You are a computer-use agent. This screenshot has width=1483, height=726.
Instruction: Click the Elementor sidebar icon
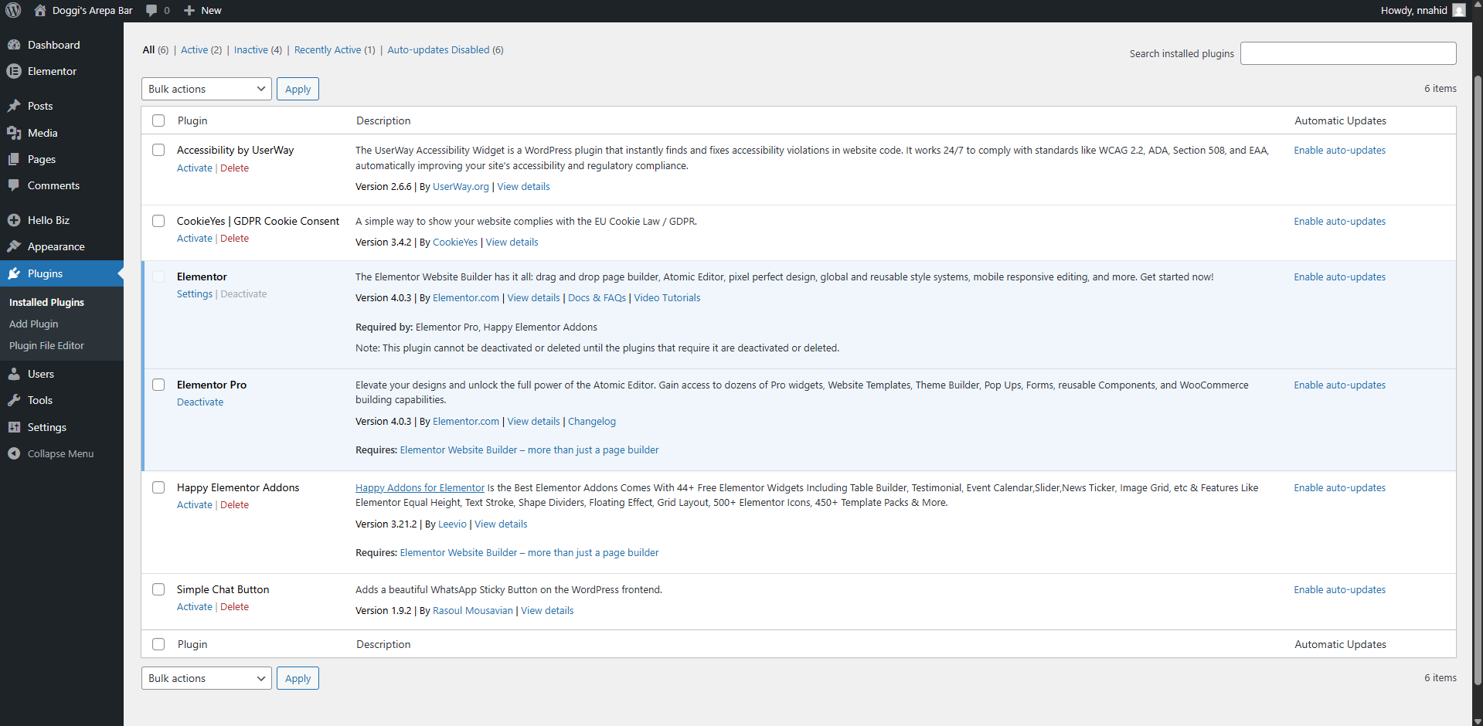[15, 71]
